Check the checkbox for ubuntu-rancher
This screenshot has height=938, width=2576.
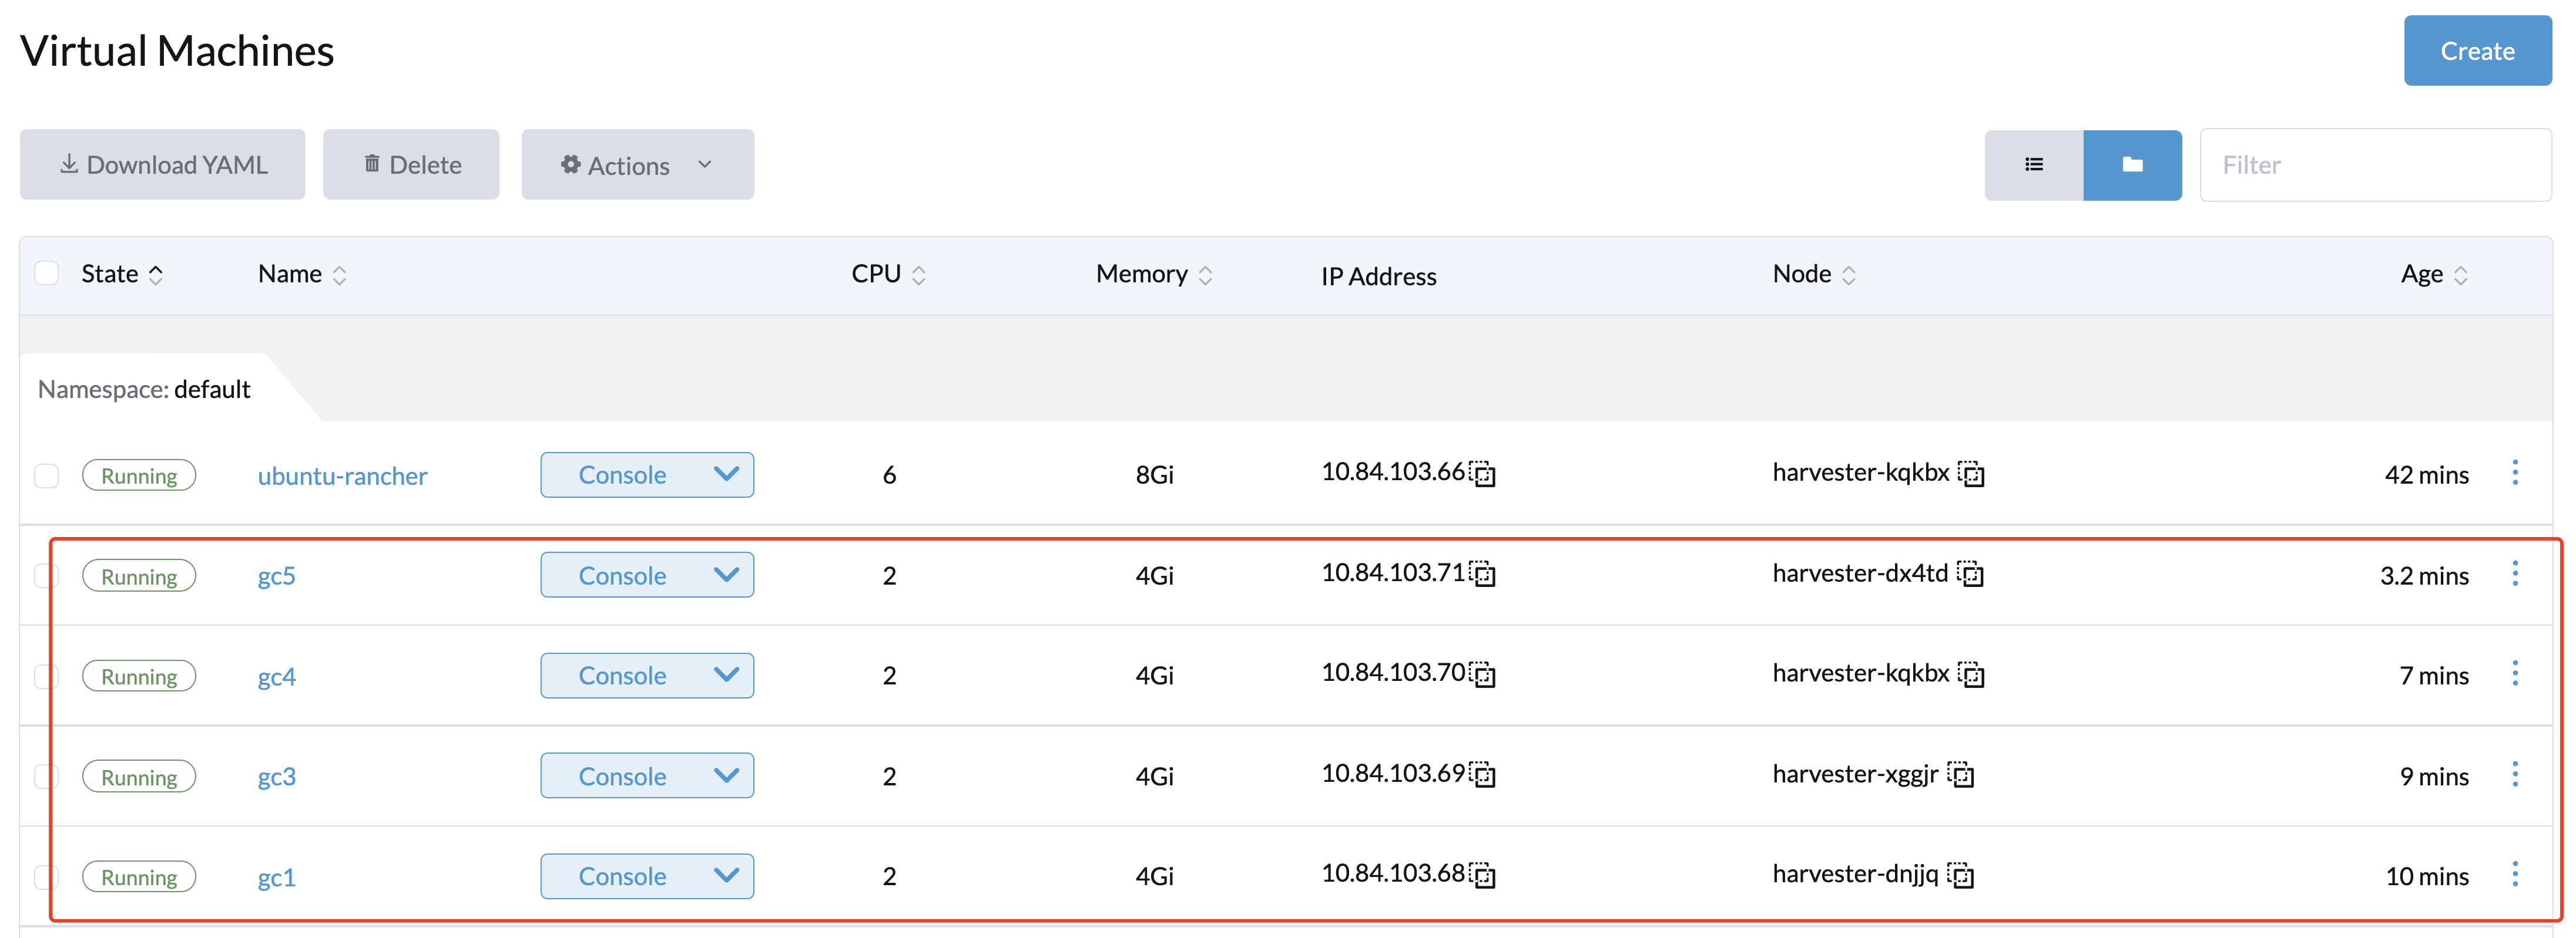point(47,475)
